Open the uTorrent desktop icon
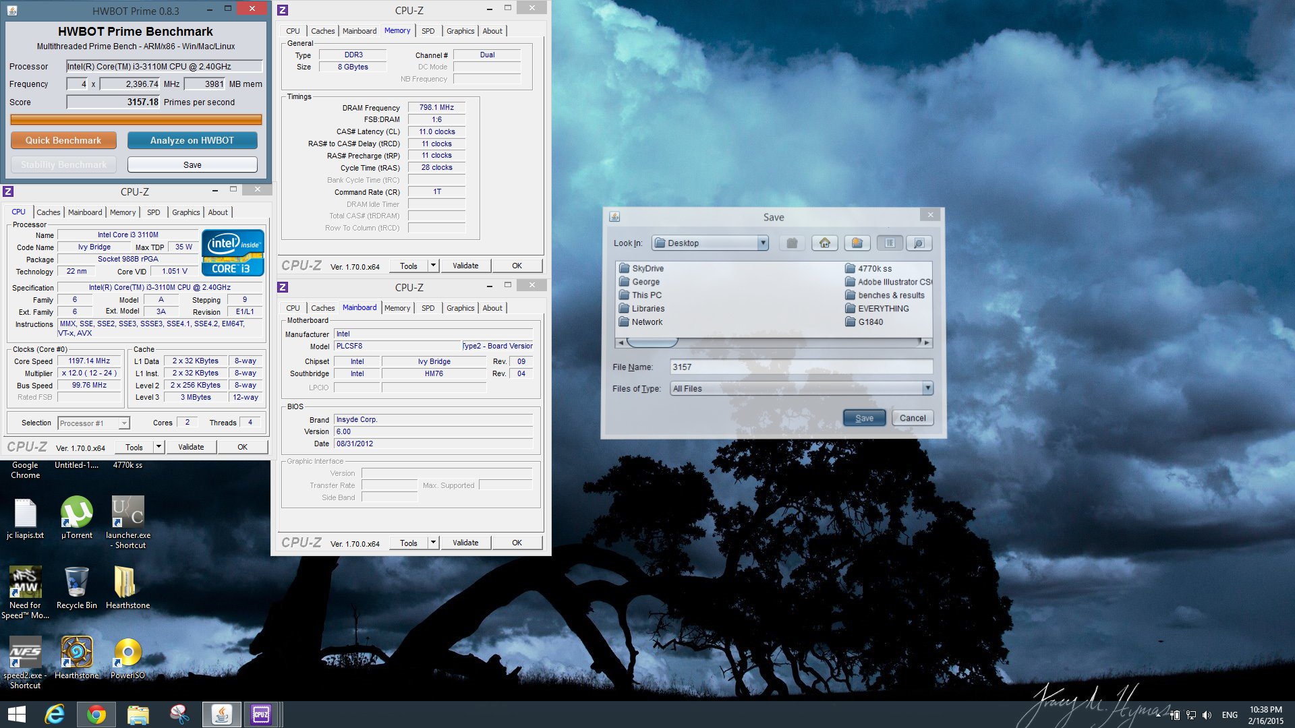The width and height of the screenshot is (1295, 728). [x=76, y=518]
